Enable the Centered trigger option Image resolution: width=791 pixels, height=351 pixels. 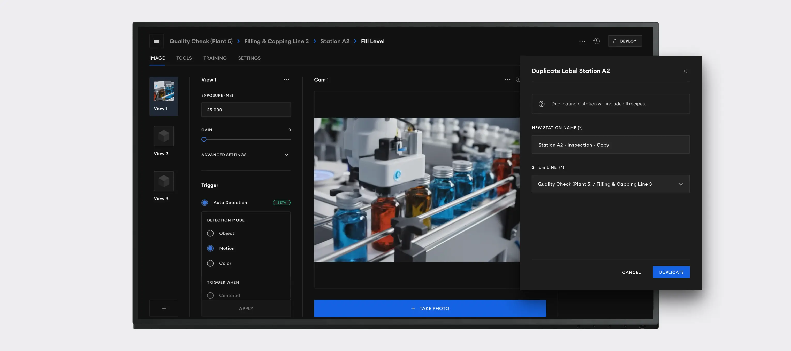coord(210,295)
